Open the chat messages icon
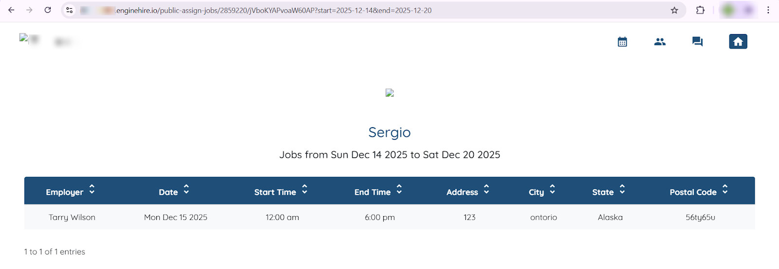 (697, 42)
